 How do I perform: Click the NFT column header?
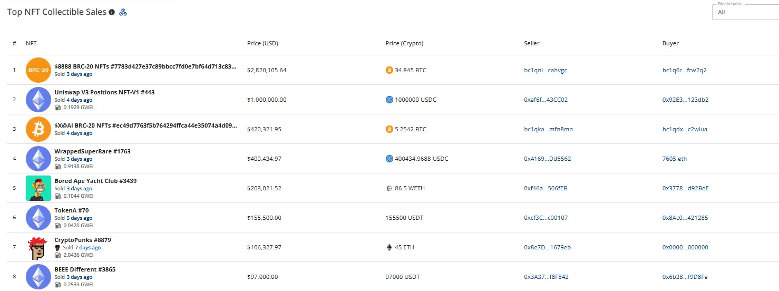coord(31,43)
